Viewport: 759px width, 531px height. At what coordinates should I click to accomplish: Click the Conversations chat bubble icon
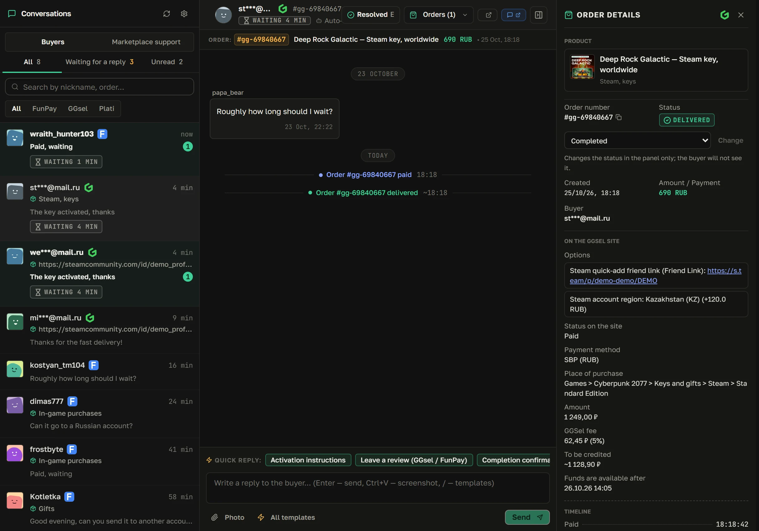coord(12,13)
